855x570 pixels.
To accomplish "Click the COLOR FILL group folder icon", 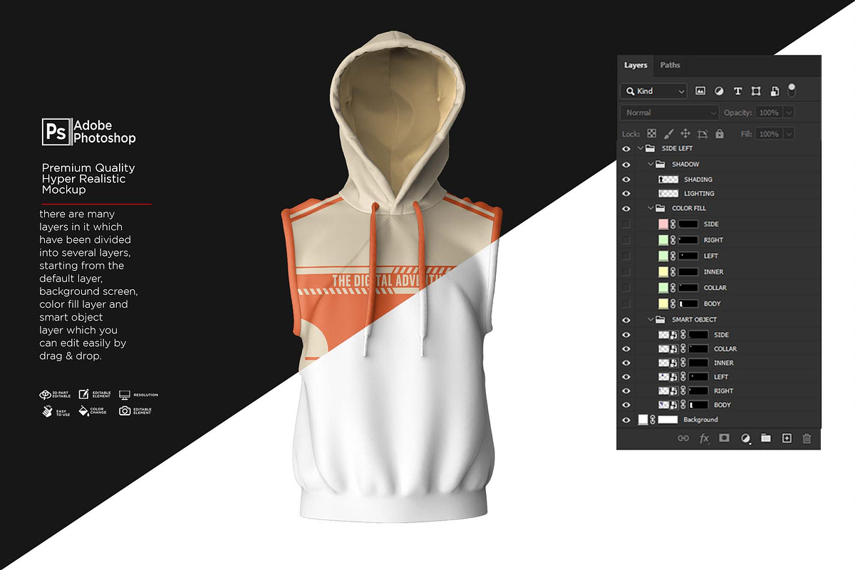I will 660,208.
